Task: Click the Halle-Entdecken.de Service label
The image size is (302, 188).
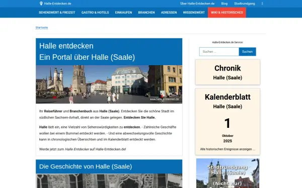Action: tap(228, 42)
